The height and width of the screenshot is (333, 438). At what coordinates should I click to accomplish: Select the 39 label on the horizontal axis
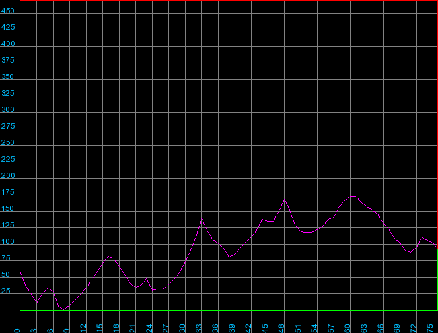click(232, 328)
